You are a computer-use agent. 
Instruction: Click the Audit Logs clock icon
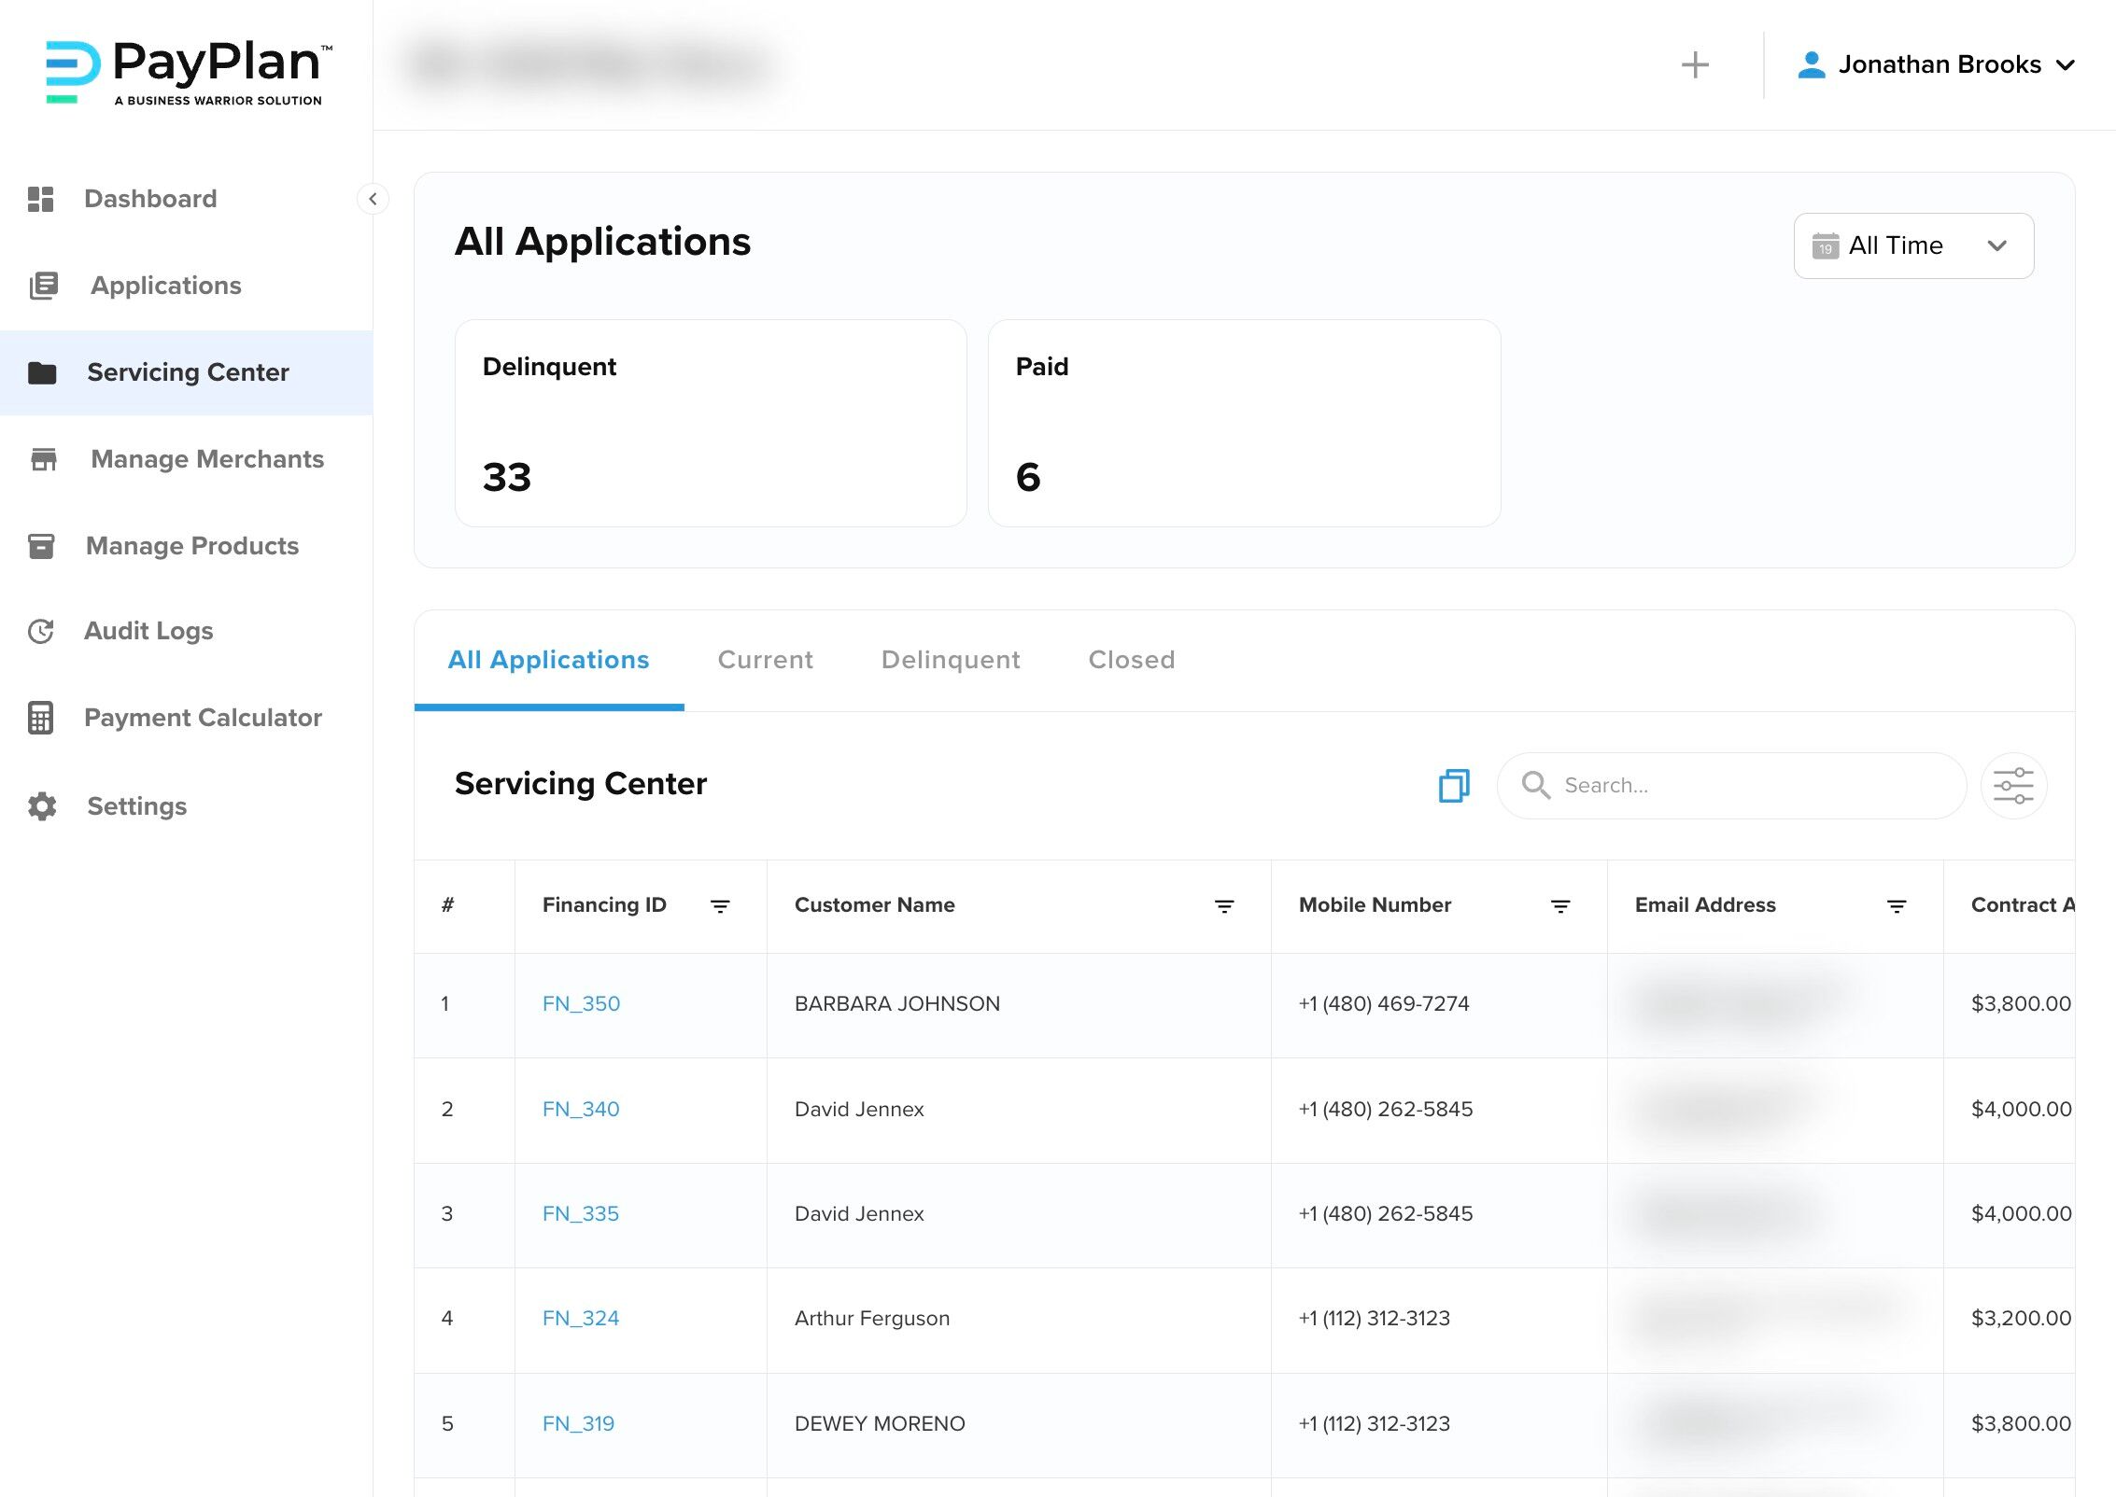point(41,632)
